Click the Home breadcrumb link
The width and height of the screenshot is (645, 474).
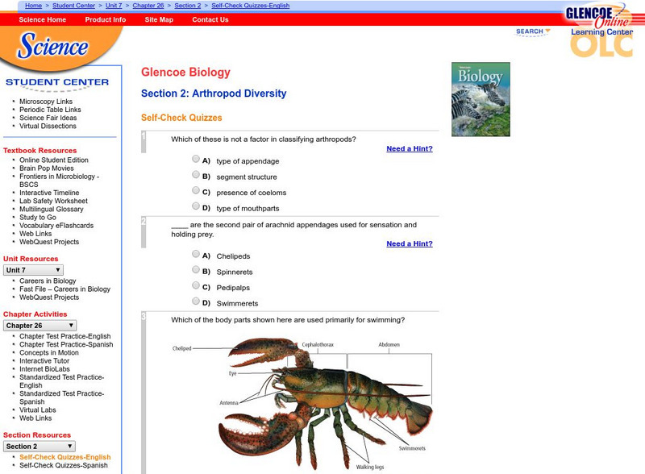(x=33, y=6)
